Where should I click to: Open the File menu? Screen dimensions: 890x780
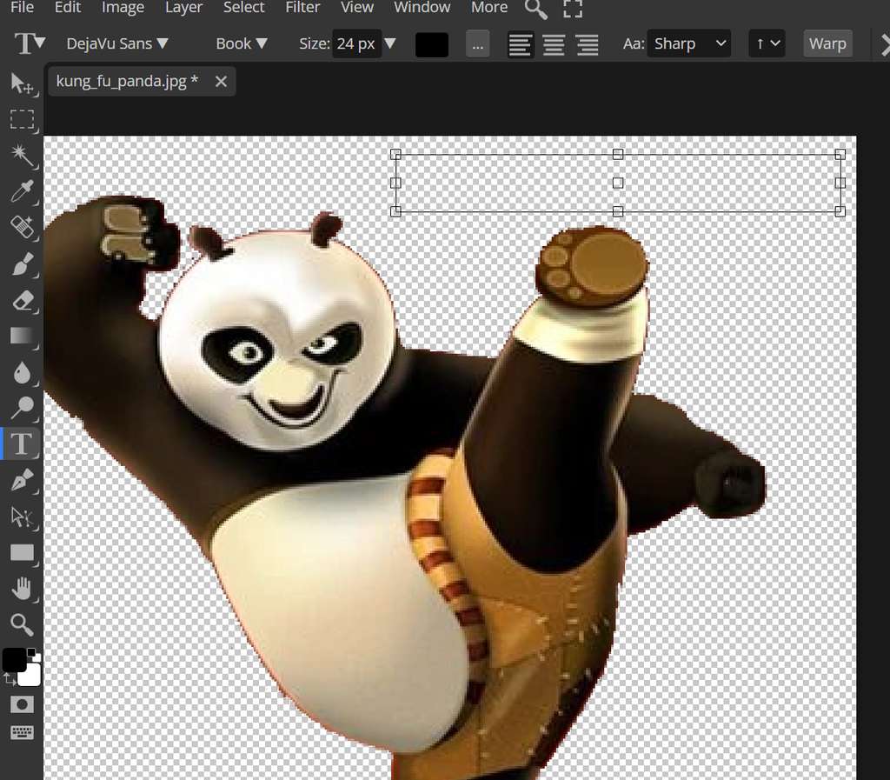coord(22,7)
